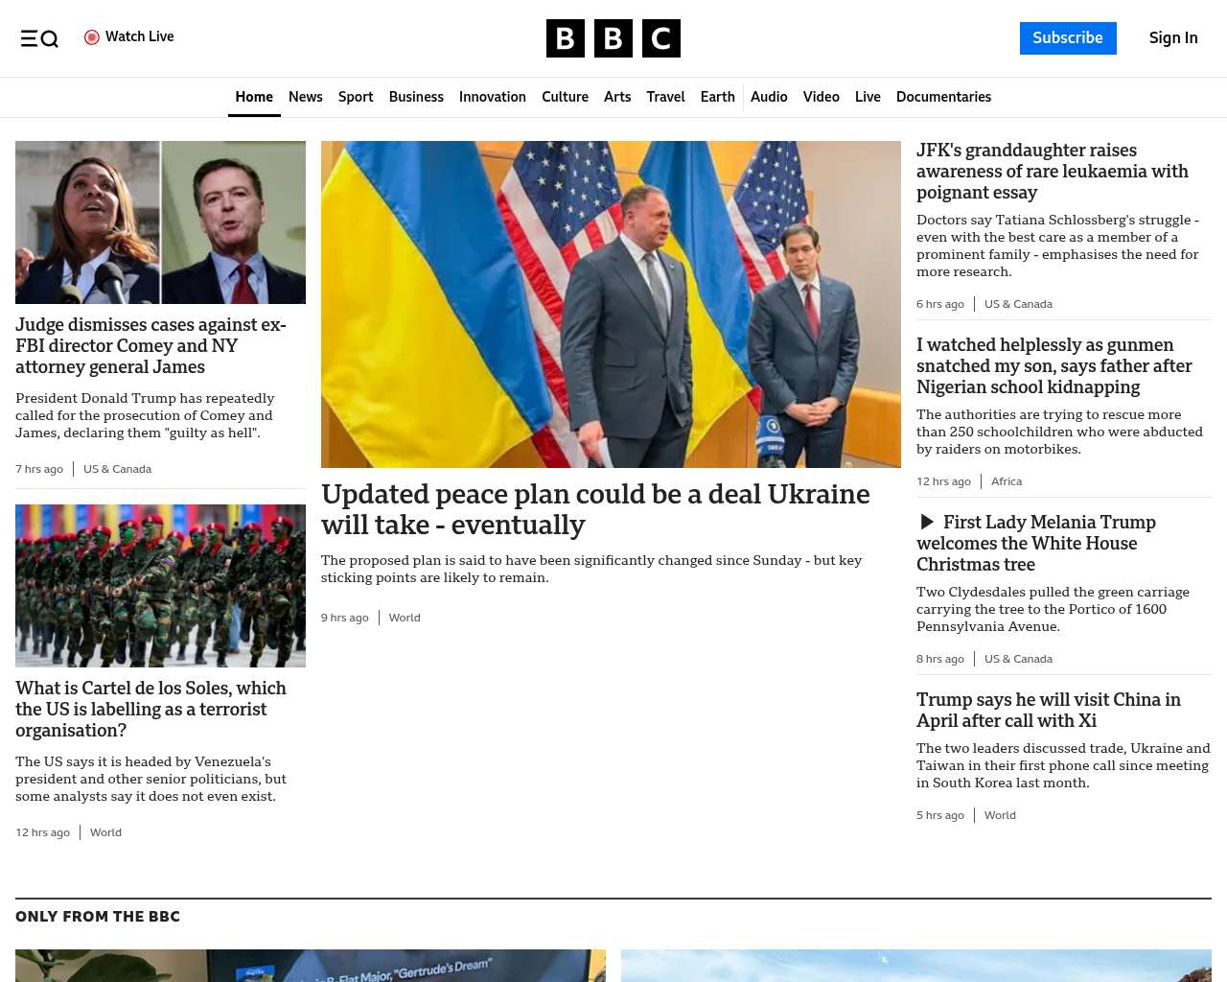1227x982 pixels.
Task: Open the Ukraine peace talks main photo
Action: [x=611, y=304]
